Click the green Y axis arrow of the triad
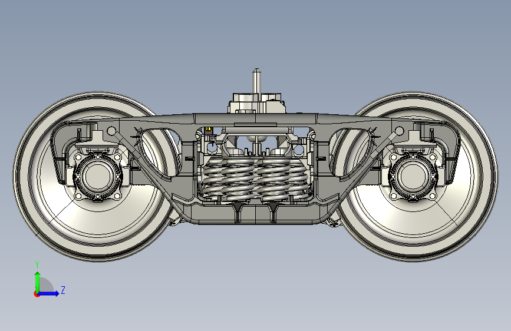The height and width of the screenshot is (331, 511). coord(38,282)
